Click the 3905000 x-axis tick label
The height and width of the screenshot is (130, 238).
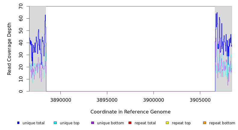pos(200,100)
